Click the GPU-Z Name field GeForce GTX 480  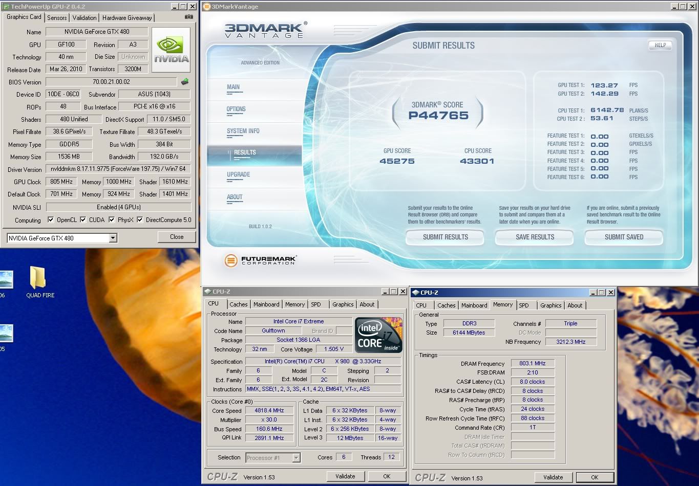click(97, 32)
